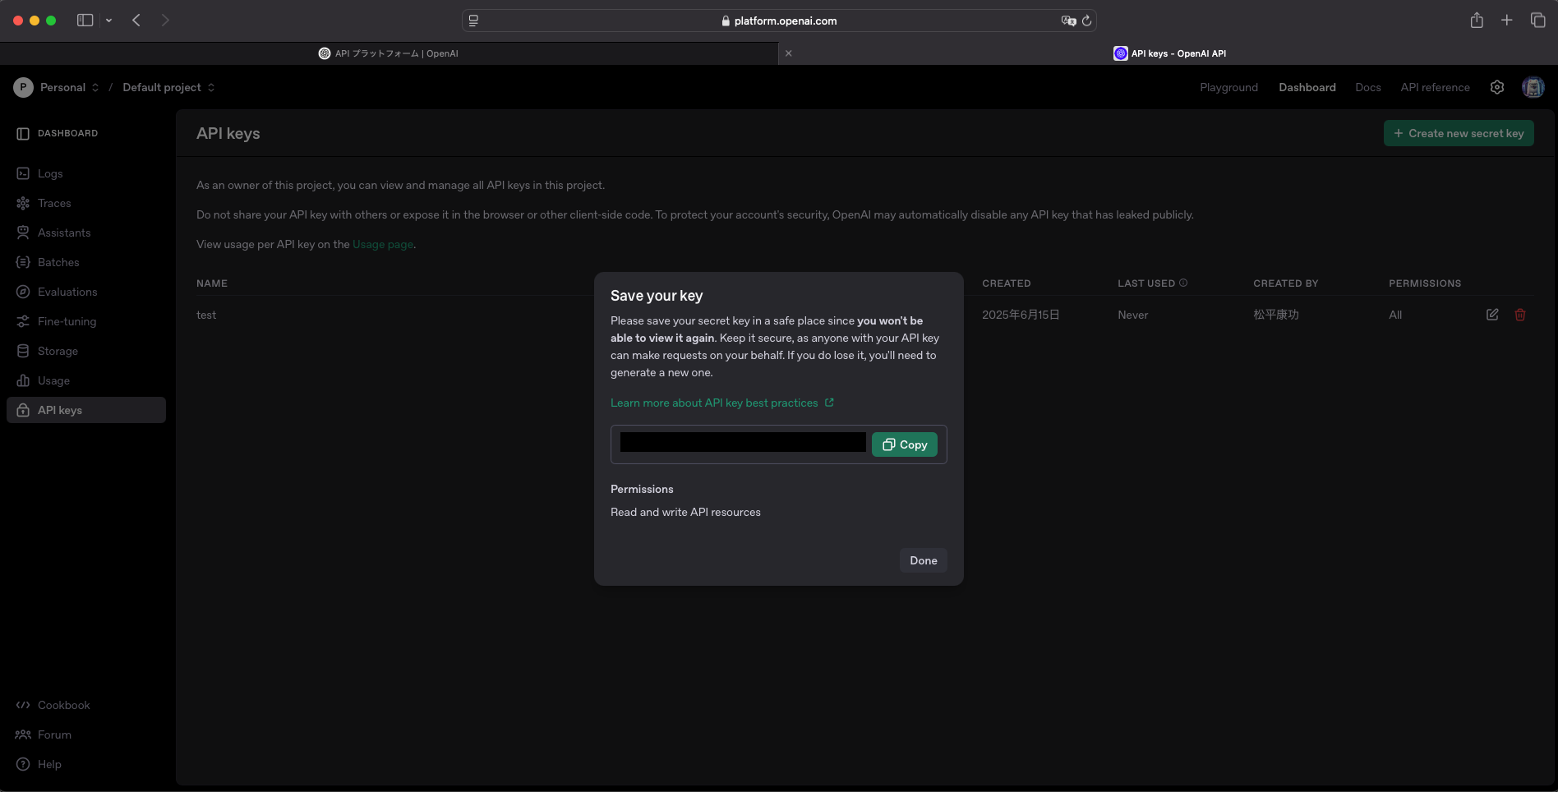Screen dimensions: 1558x792
Task: Click the Save your key heading
Action: [657, 296]
